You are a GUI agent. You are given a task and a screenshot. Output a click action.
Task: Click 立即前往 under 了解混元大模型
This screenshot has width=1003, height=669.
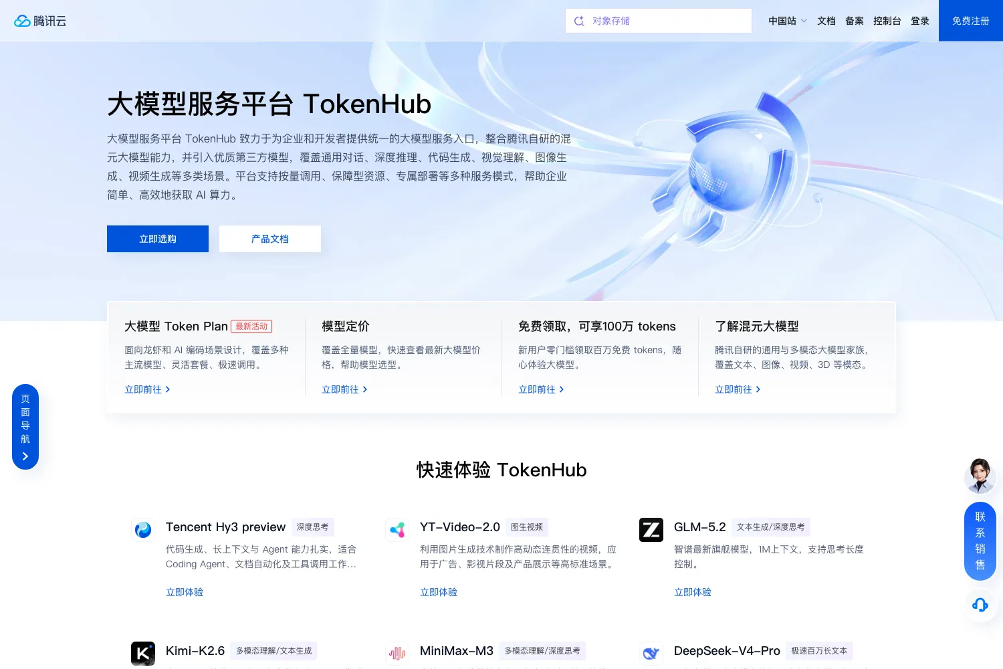pyautogui.click(x=738, y=389)
